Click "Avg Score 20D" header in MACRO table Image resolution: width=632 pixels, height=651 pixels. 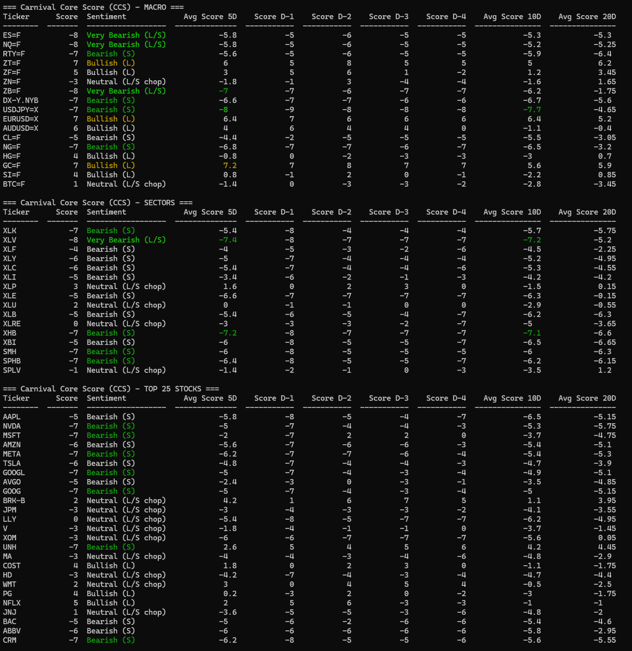coord(587,16)
